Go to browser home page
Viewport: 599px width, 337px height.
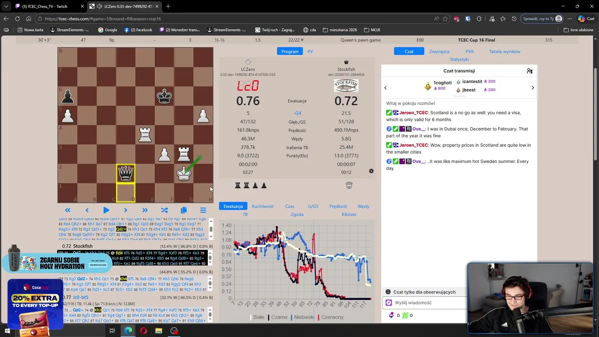(x=29, y=19)
